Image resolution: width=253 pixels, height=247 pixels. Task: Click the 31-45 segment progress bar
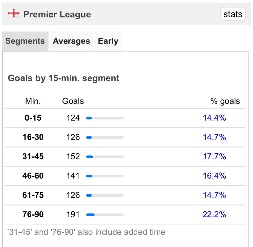coord(105,157)
